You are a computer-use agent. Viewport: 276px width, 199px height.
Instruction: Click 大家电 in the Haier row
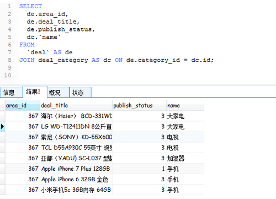[185, 116]
